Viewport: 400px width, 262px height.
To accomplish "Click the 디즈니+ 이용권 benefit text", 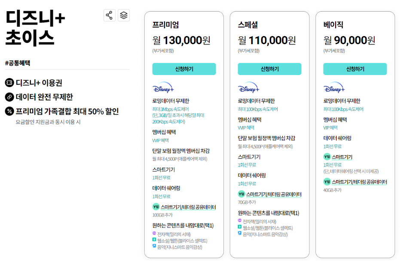I will click(39, 83).
